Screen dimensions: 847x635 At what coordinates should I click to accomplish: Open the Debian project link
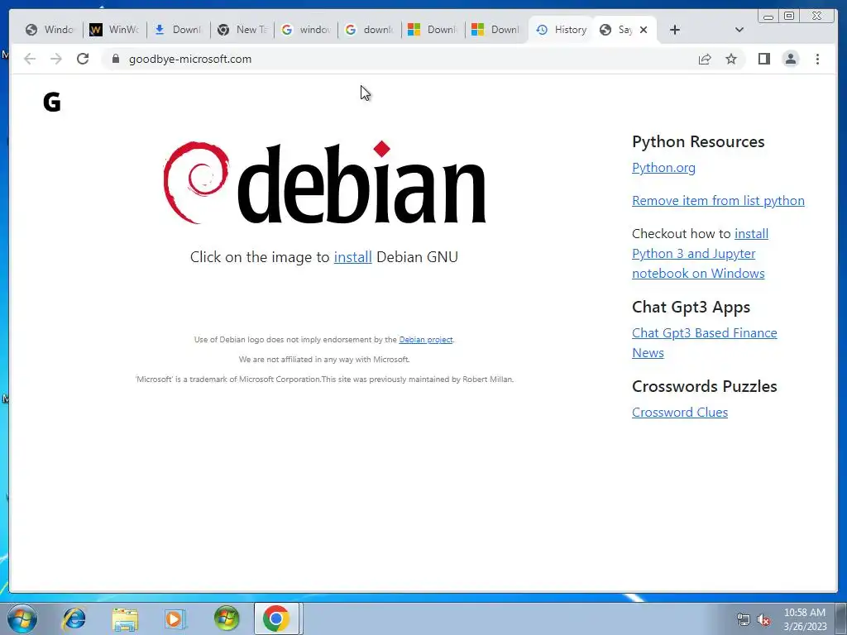click(426, 340)
